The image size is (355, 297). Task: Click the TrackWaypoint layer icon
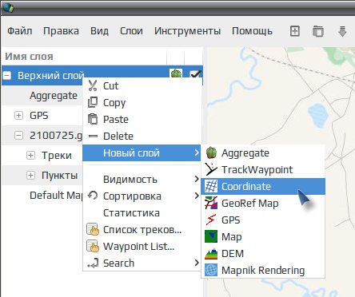click(x=211, y=169)
